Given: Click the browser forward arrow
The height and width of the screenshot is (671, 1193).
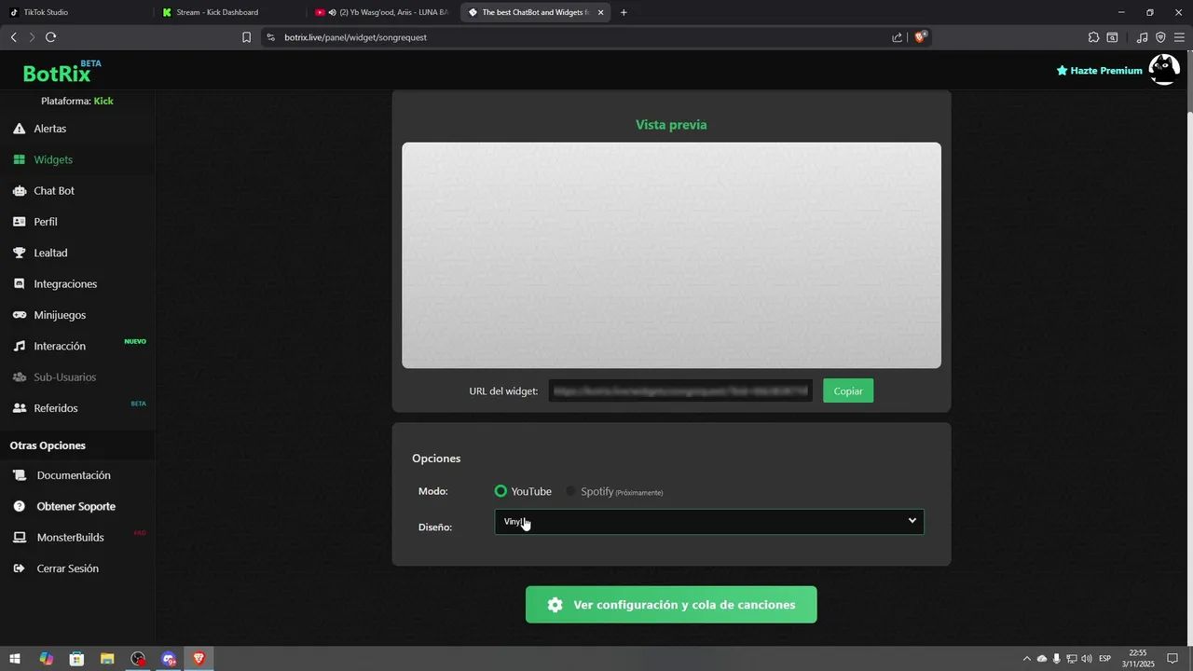Looking at the screenshot, I should coord(32,37).
